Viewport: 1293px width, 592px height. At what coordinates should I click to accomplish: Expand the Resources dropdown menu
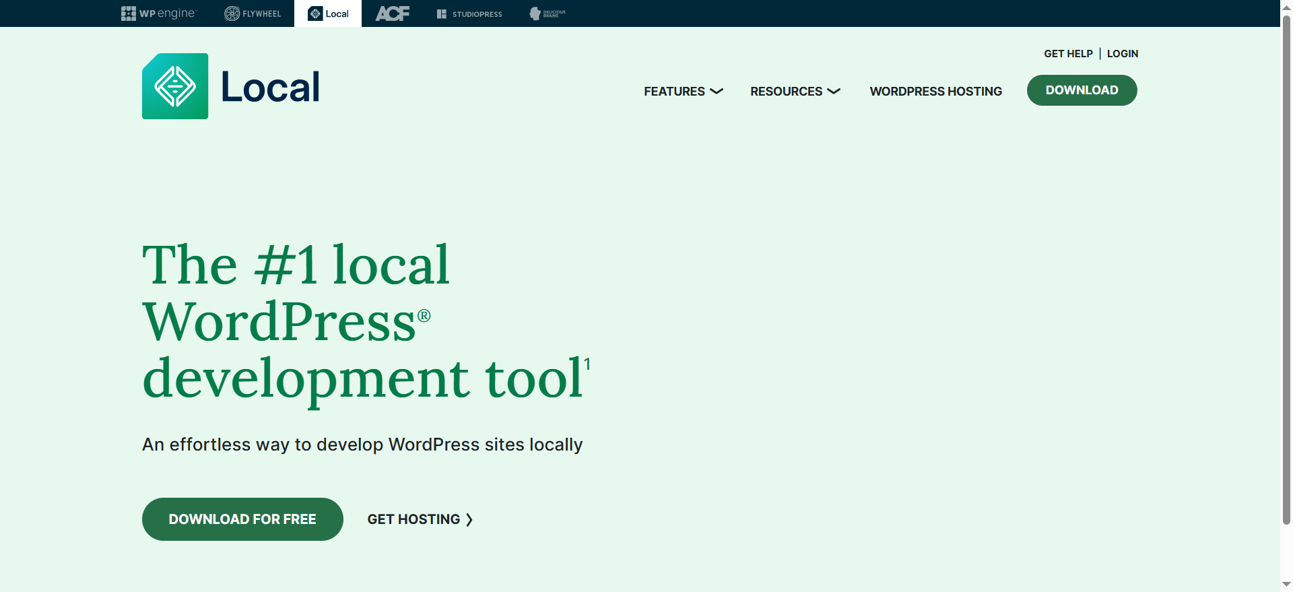(795, 91)
